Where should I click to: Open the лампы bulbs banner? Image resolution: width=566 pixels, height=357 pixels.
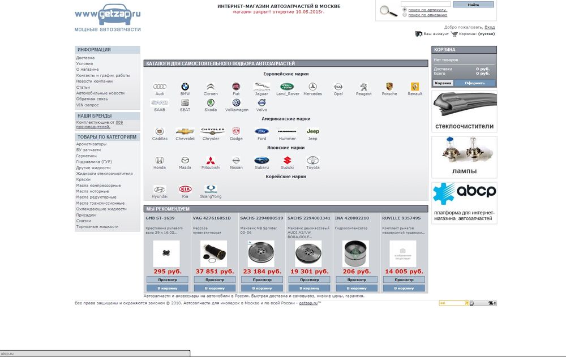pyautogui.click(x=464, y=157)
